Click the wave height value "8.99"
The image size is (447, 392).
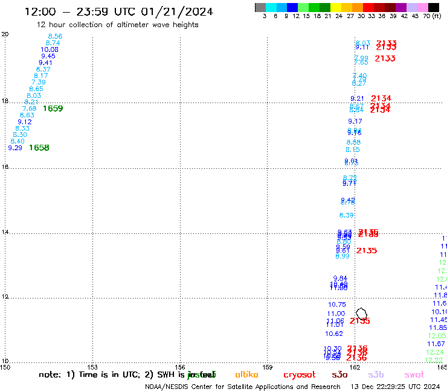point(342,256)
